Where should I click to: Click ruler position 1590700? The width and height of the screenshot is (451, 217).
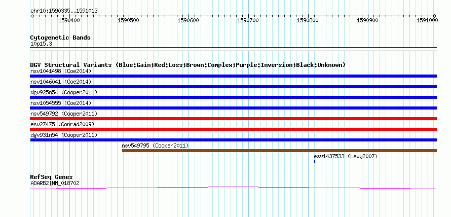[x=248, y=20]
